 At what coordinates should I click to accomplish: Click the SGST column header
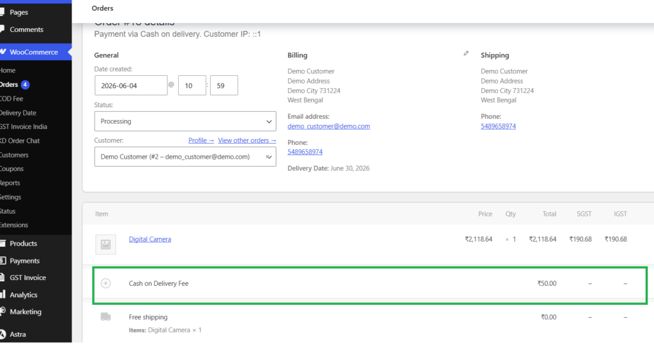pos(584,214)
